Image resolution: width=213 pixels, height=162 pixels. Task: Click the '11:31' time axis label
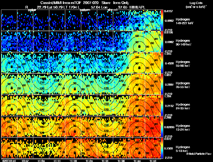pos(105,161)
